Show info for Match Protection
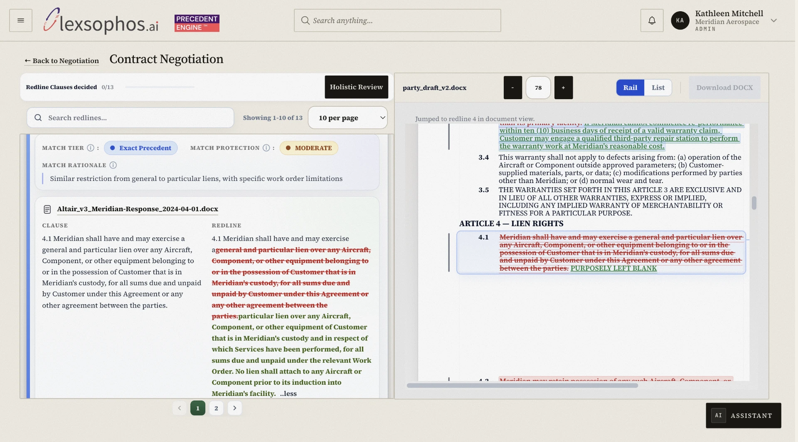 [x=266, y=148]
